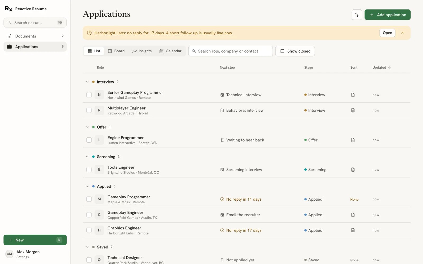
Task: Collapse the Interview group
Action: pos(87,82)
